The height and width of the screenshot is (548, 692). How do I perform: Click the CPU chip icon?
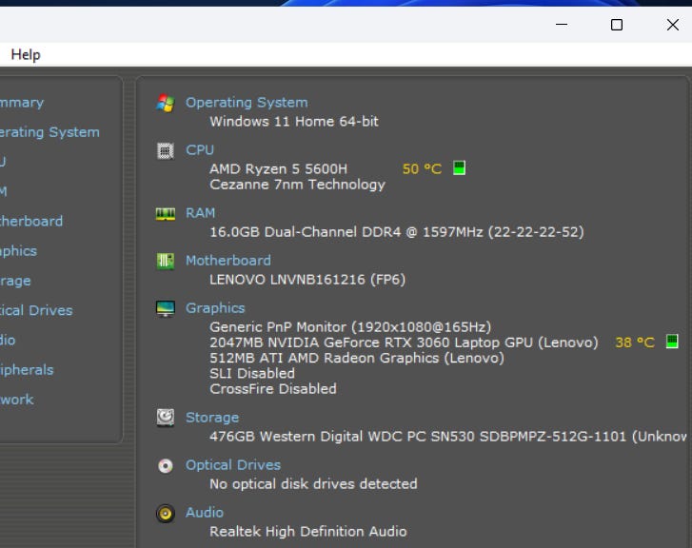(x=166, y=151)
